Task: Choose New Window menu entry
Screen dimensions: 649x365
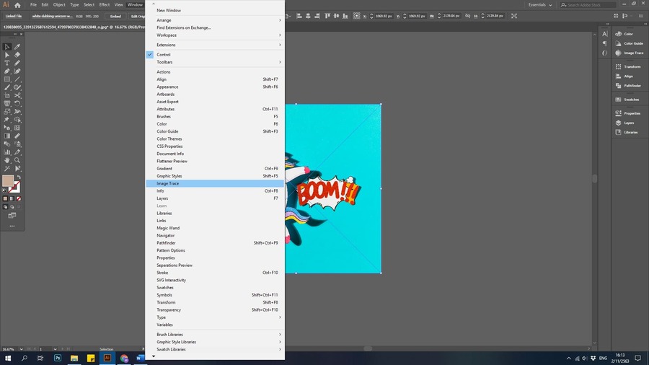Action: pos(215,10)
